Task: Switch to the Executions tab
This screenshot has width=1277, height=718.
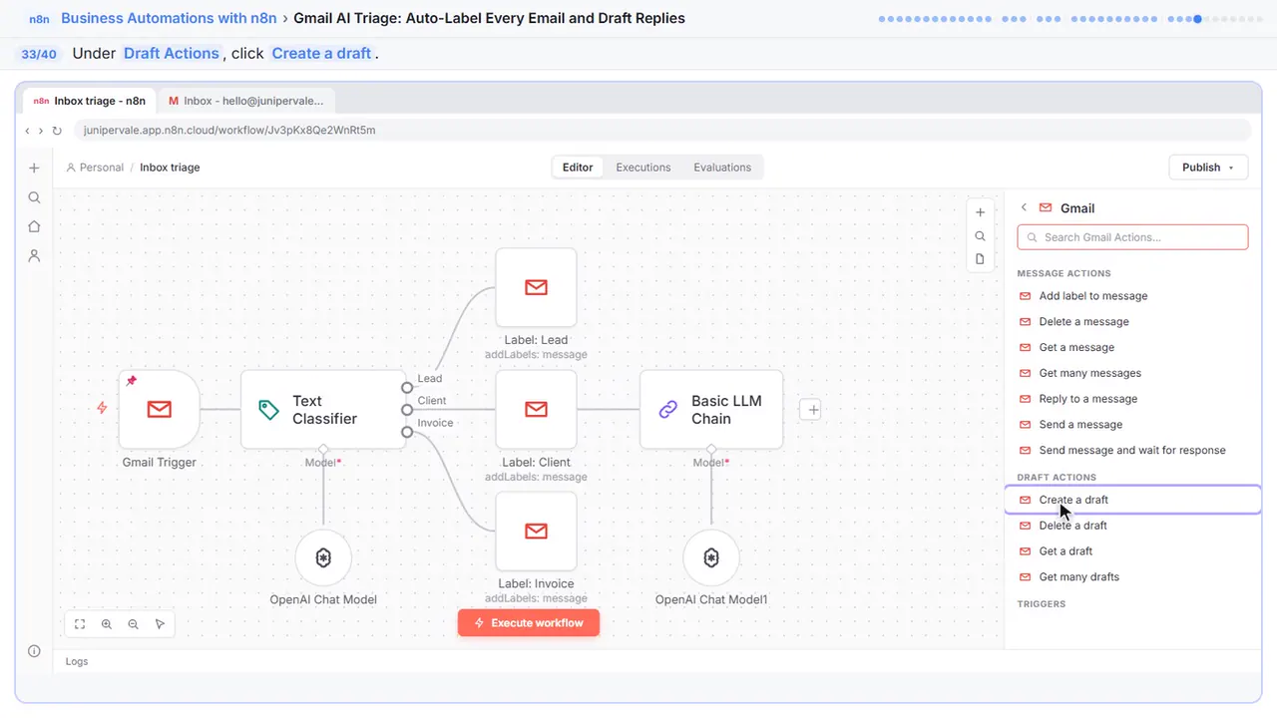Action: [x=643, y=168]
